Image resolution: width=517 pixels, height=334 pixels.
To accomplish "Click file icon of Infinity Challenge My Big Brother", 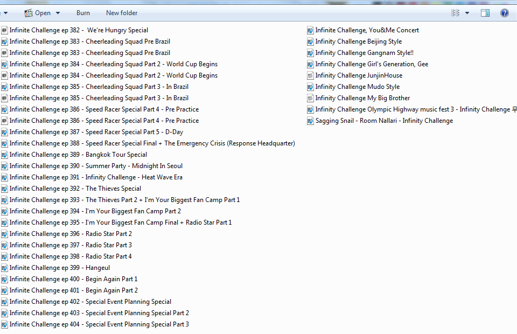I will tap(310, 98).
